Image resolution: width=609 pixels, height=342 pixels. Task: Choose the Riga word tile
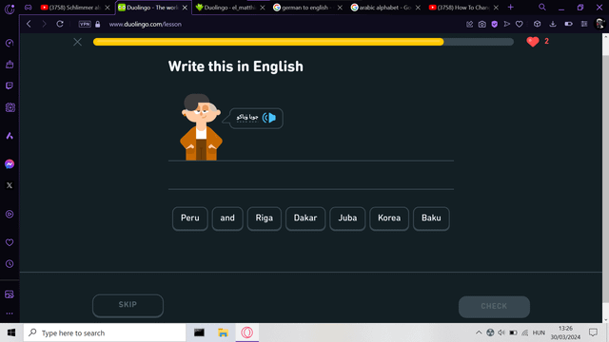click(x=265, y=218)
